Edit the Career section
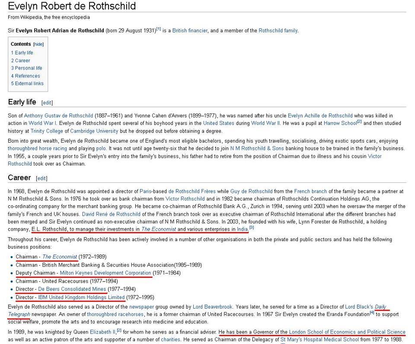Viewport: 415px width, 344px height. click(x=41, y=178)
